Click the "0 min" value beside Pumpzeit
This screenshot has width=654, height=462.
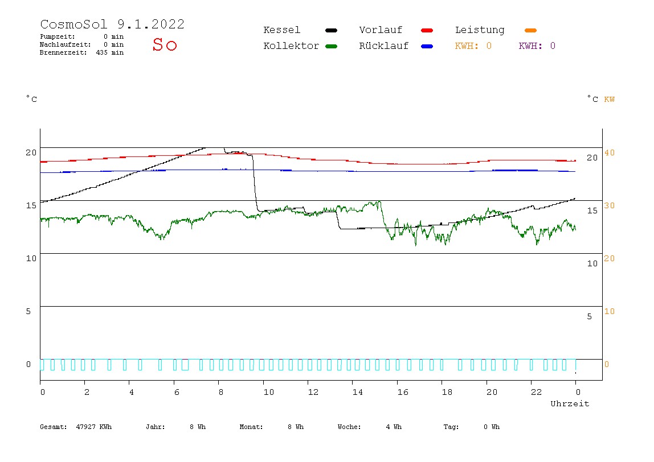click(113, 36)
